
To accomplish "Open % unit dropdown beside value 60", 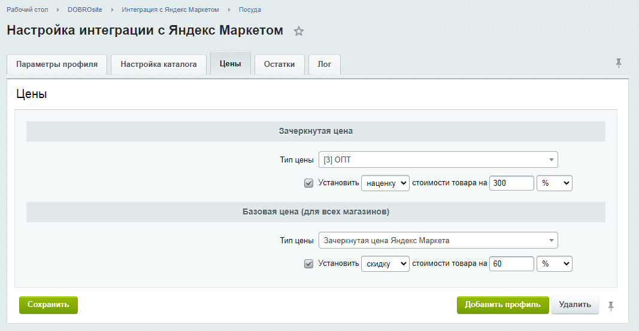I will 555,263.
